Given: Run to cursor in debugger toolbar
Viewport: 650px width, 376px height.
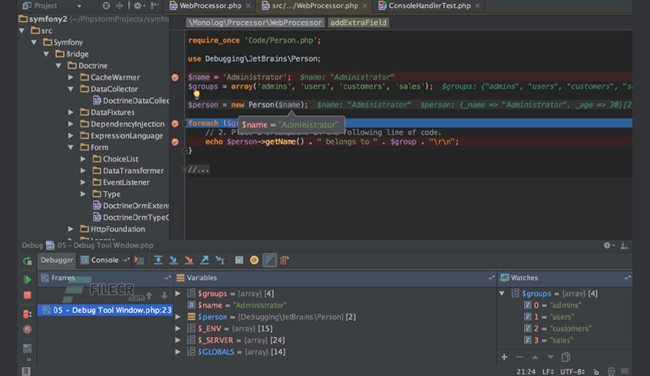Looking at the screenshot, I should pos(220,260).
